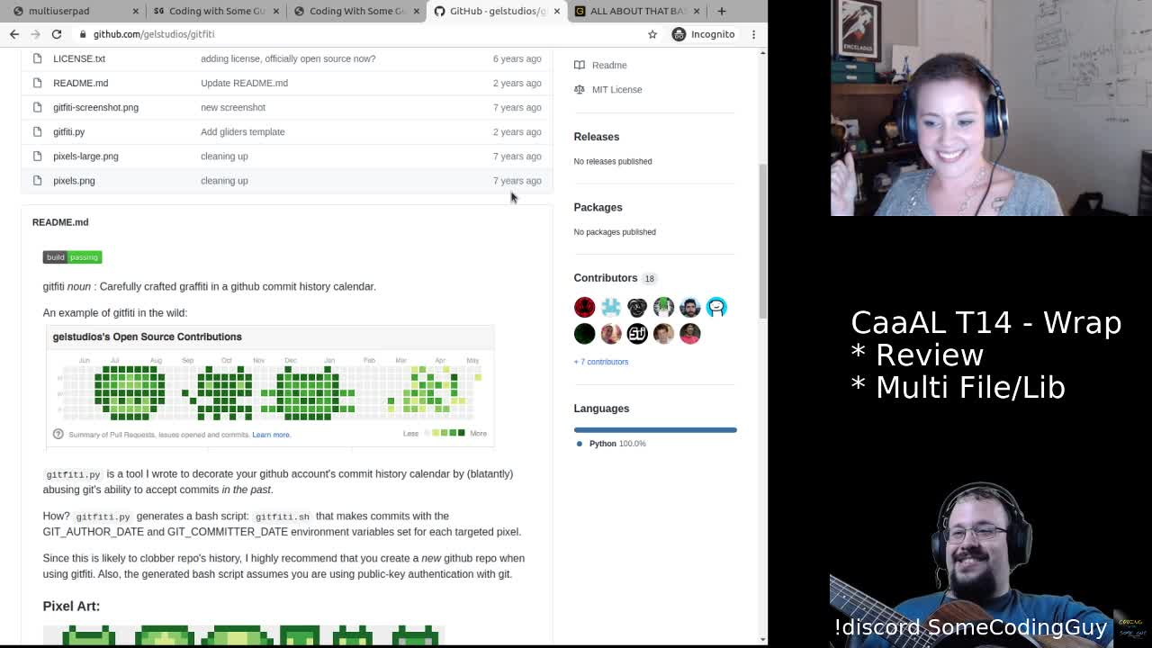
Task: Open the light-blue pixel contributor avatar
Action: click(x=611, y=307)
